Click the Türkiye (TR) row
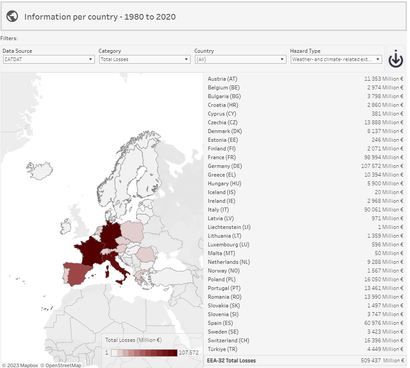 pos(306,349)
